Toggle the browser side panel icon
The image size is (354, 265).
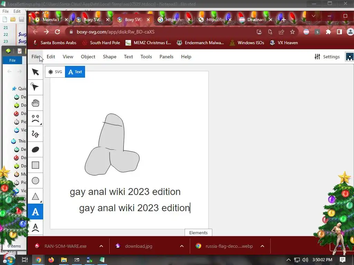[x=339, y=32]
